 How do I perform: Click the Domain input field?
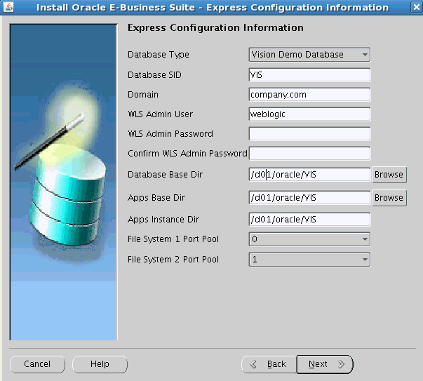point(309,95)
